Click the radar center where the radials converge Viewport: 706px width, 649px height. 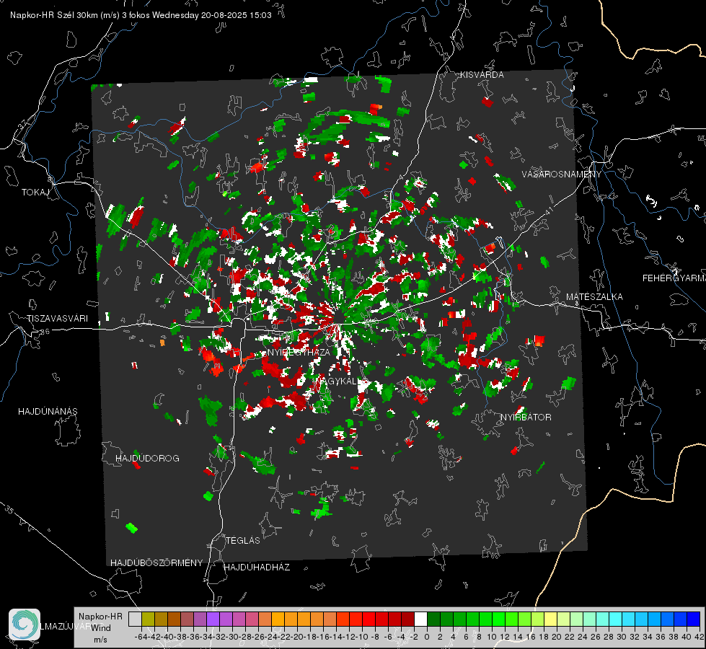click(336, 323)
